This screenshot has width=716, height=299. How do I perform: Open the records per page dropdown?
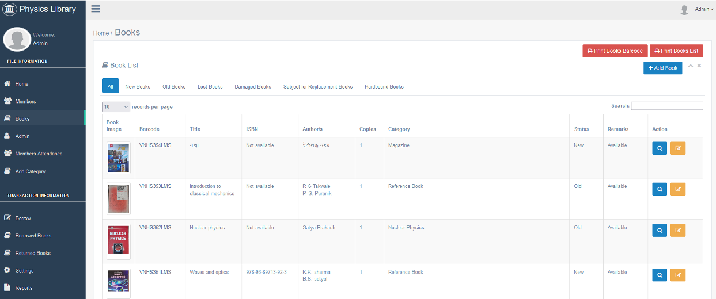[x=116, y=107]
